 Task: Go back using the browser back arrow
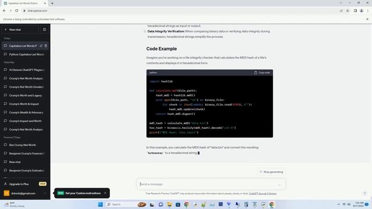[x=4, y=10]
